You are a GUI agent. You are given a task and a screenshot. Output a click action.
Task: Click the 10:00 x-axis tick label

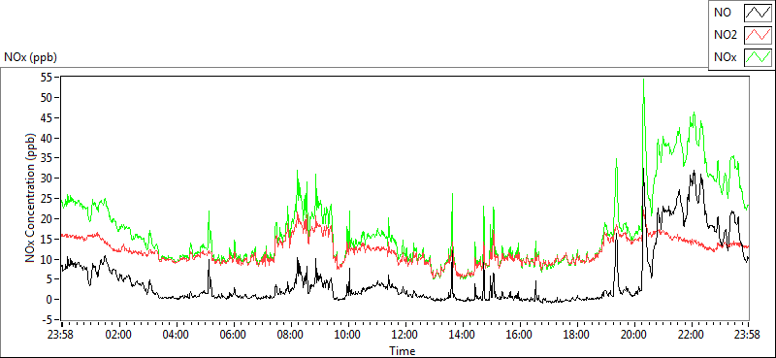click(348, 335)
